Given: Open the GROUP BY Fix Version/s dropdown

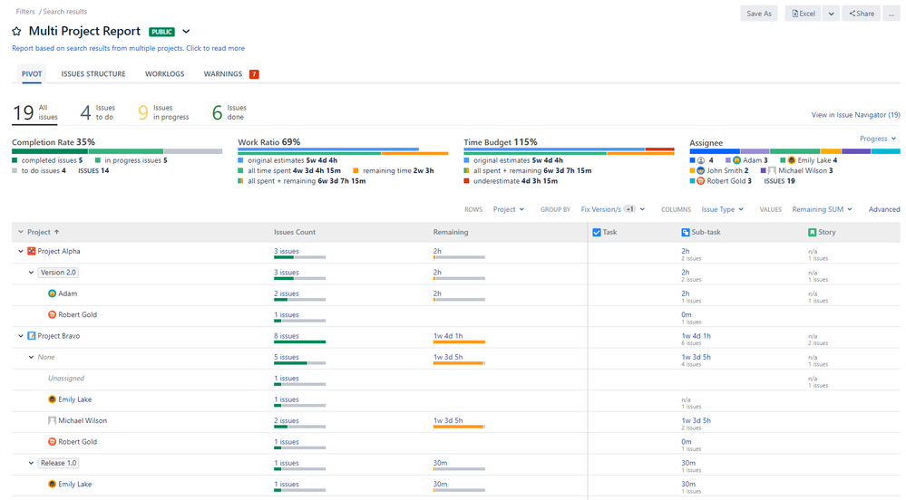Looking at the screenshot, I should tap(612, 209).
